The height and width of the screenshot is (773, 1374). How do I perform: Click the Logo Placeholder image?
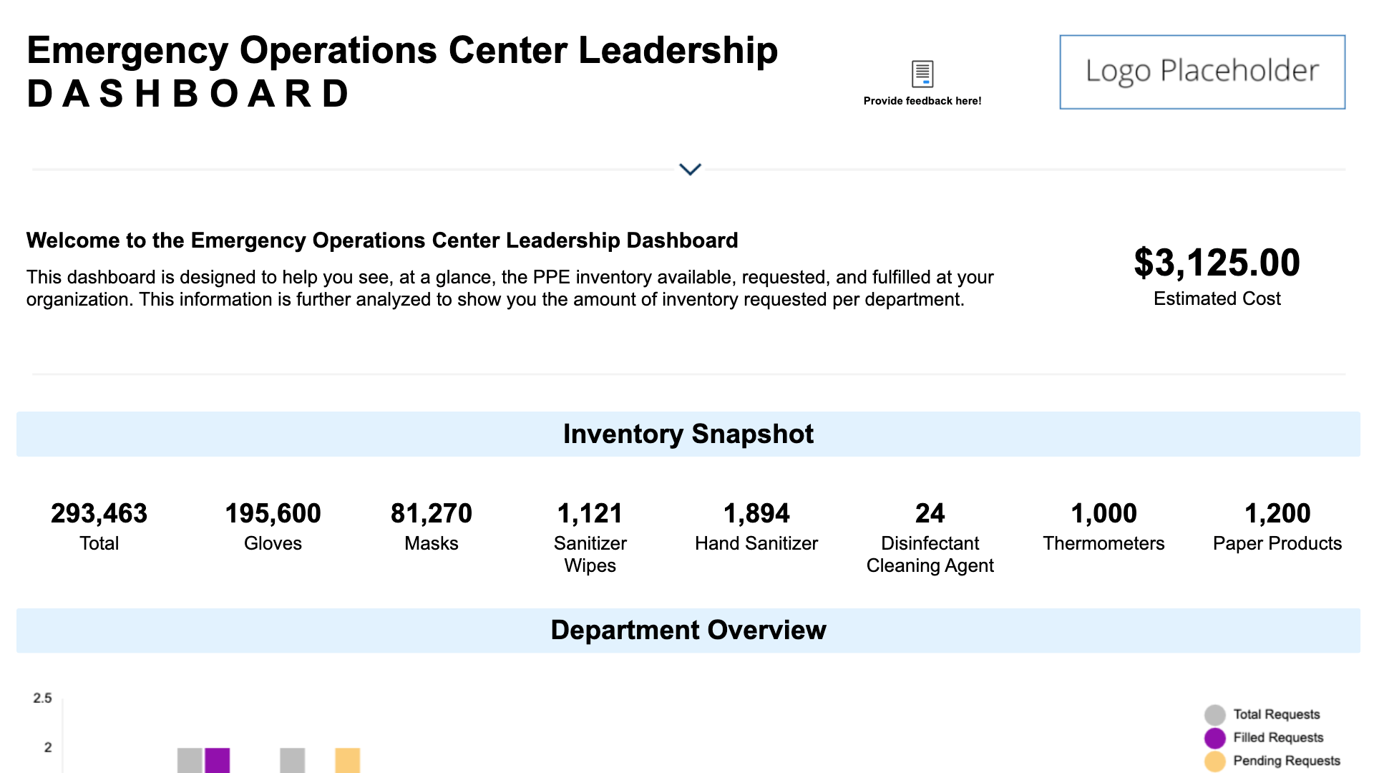point(1202,72)
